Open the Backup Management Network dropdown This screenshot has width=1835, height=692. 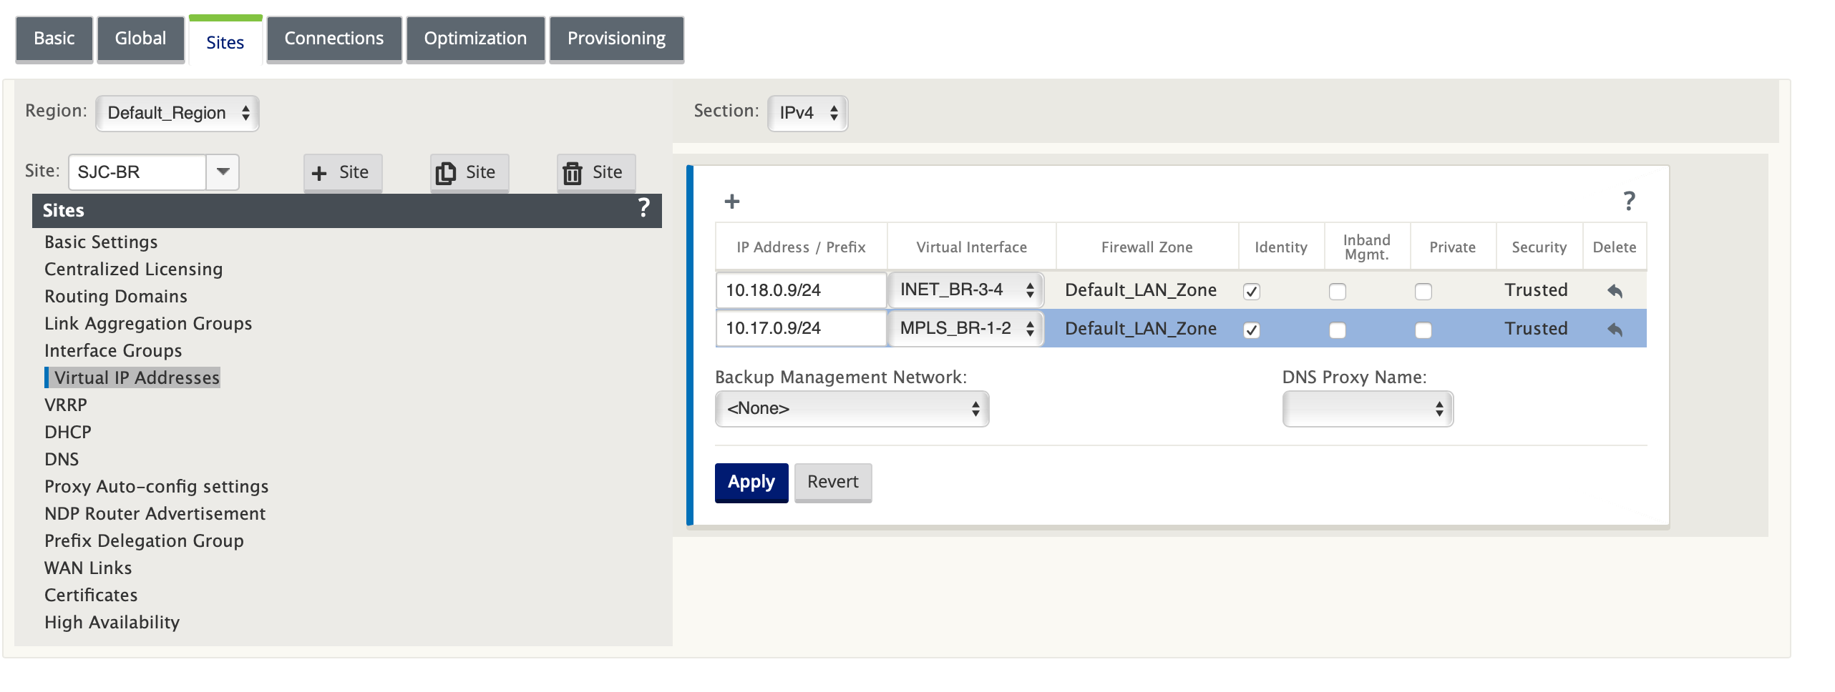852,409
